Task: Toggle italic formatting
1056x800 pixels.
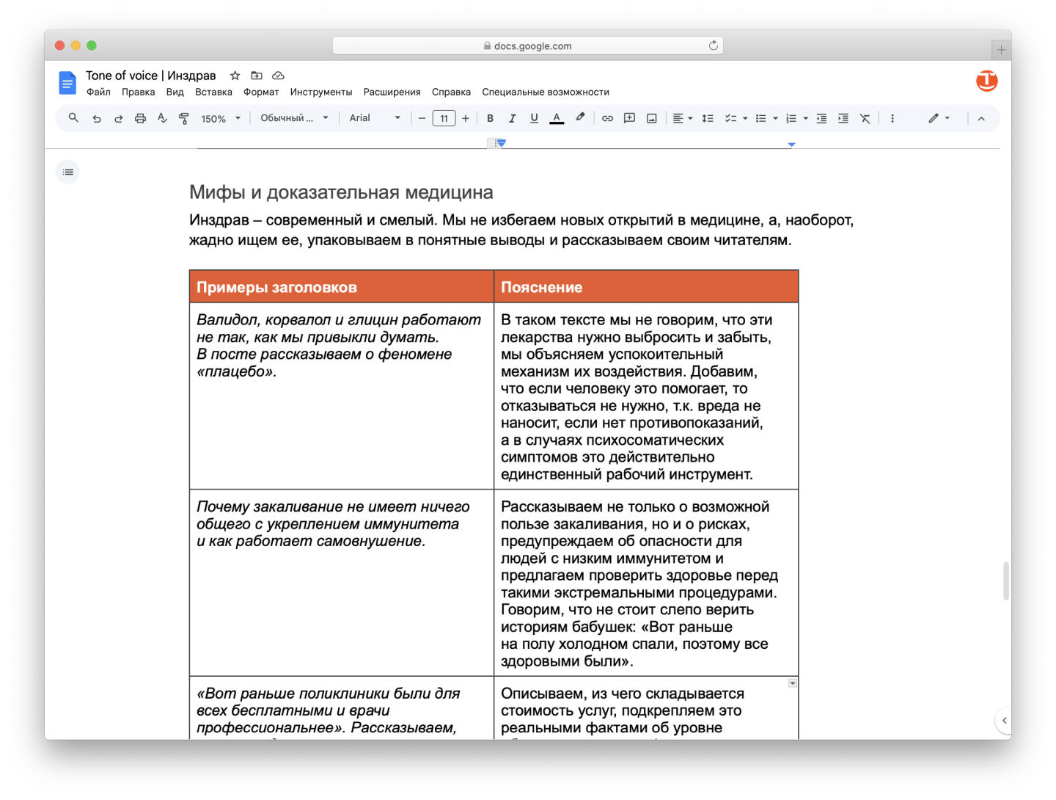Action: click(512, 118)
